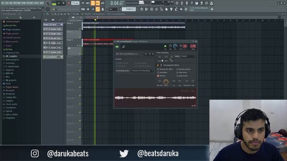Click the Danger clip on Track 1
This screenshot has width=287, height=161.
click(134, 26)
